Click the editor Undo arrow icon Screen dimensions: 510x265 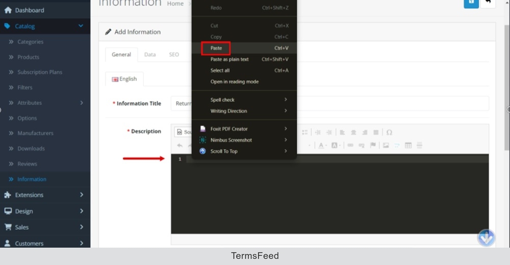click(180, 145)
